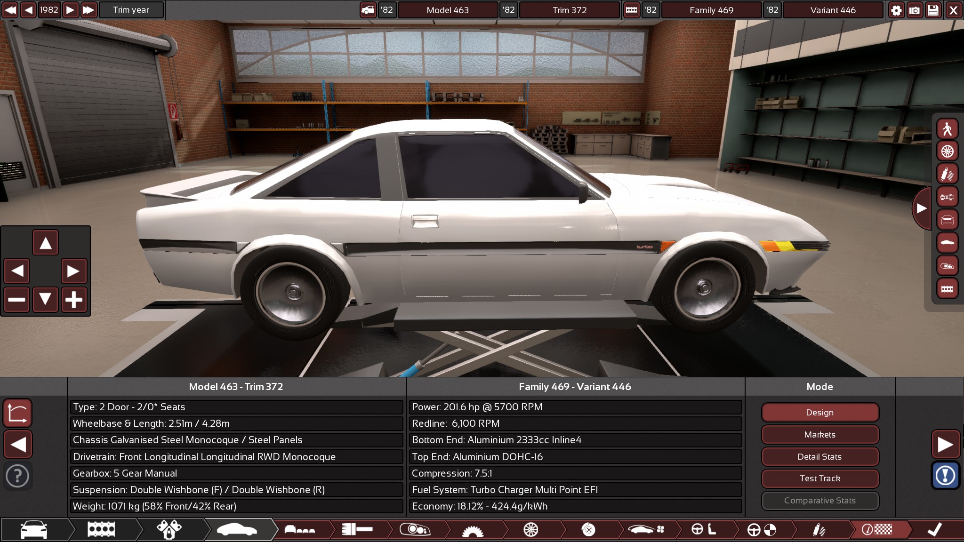Open the wheels and tyres tab

coord(530,530)
